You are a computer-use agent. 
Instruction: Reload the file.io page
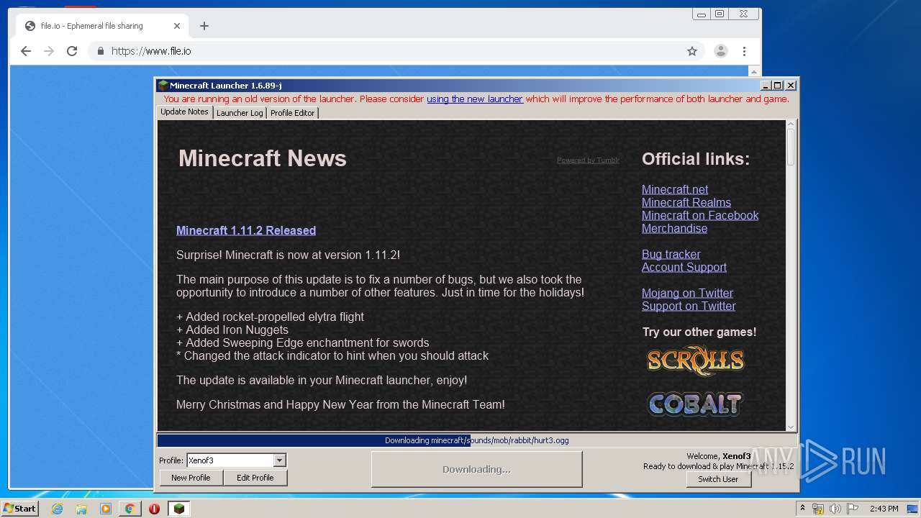(x=72, y=51)
